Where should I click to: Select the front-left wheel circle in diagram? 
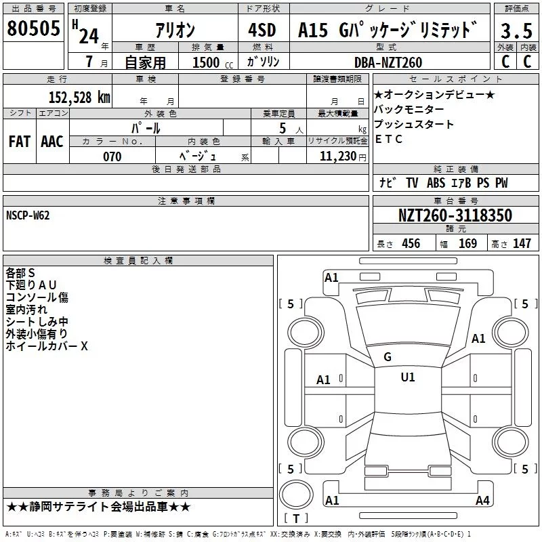click(x=306, y=333)
